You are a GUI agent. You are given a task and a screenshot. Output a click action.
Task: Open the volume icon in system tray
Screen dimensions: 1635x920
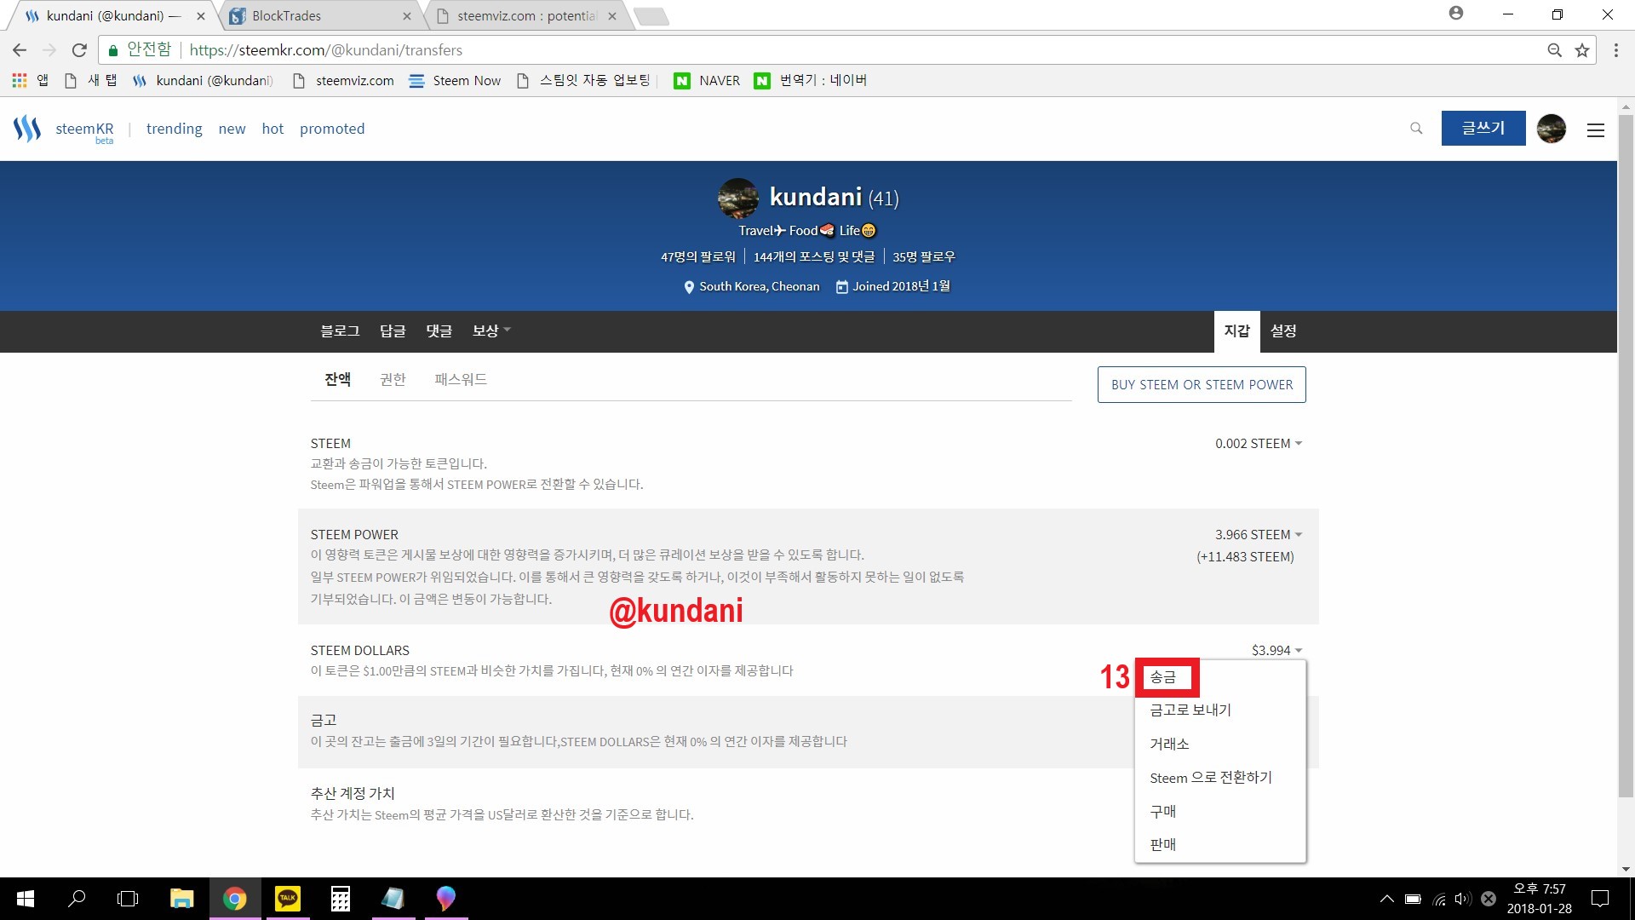pyautogui.click(x=1463, y=899)
